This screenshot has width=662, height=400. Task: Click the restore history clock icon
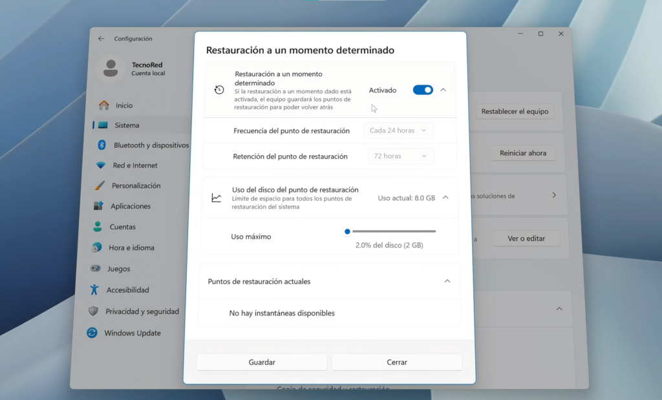[x=219, y=89]
